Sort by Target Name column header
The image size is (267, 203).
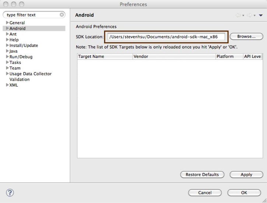point(105,56)
